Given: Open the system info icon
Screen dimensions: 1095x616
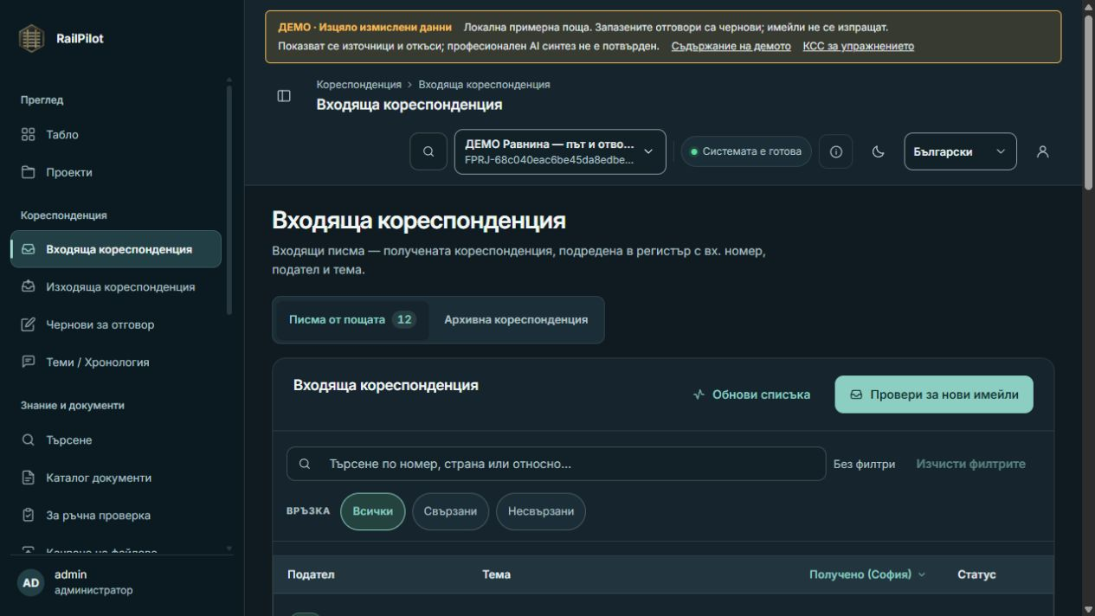Looking at the screenshot, I should coord(836,151).
